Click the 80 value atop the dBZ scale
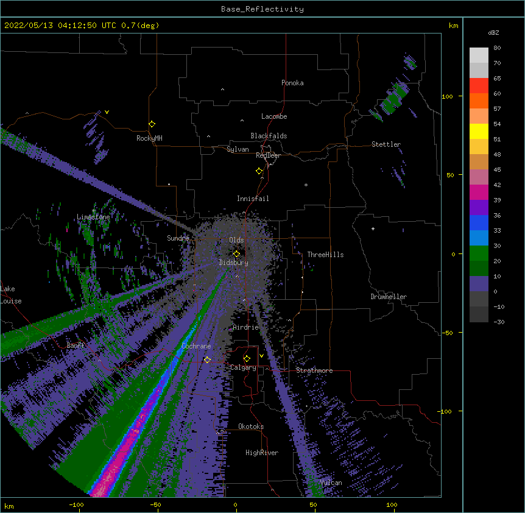This screenshot has width=525, height=513. point(497,48)
